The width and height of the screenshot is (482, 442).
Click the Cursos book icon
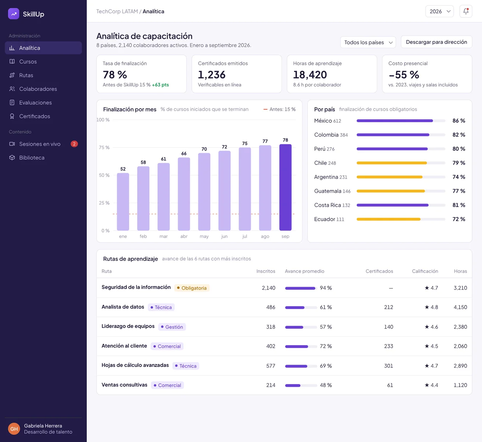coord(12,61)
